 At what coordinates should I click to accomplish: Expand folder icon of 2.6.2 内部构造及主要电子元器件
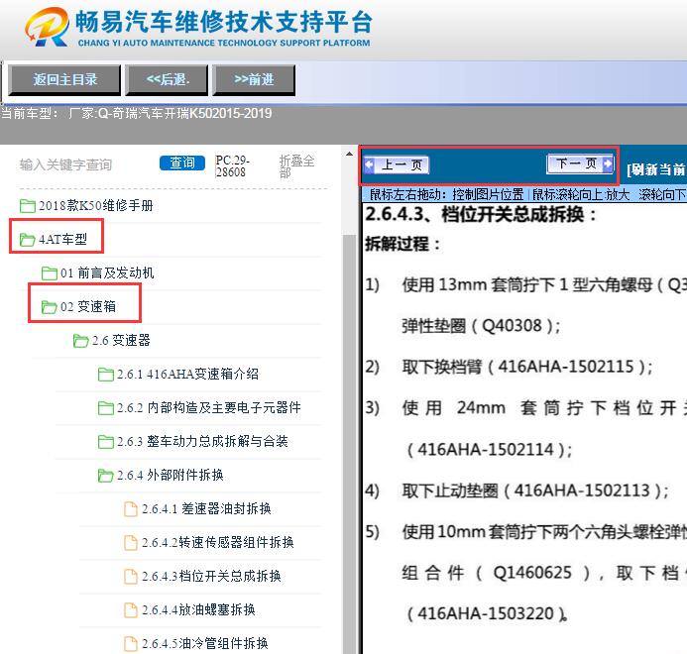click(x=106, y=408)
